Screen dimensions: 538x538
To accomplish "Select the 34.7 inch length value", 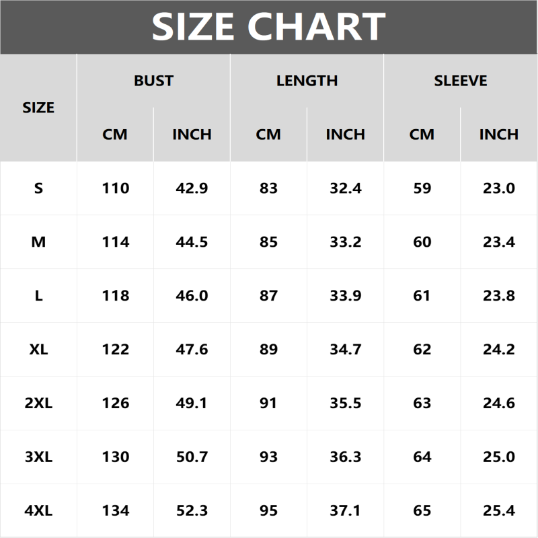I will [345, 350].
